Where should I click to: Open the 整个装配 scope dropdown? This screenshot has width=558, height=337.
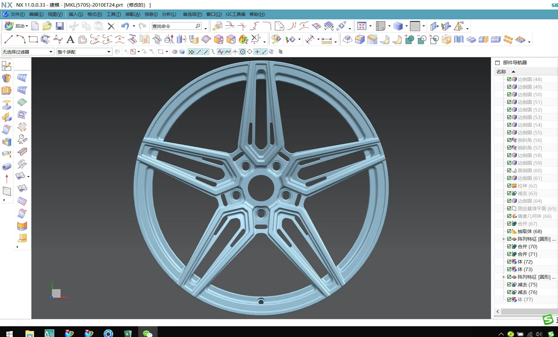click(84, 52)
